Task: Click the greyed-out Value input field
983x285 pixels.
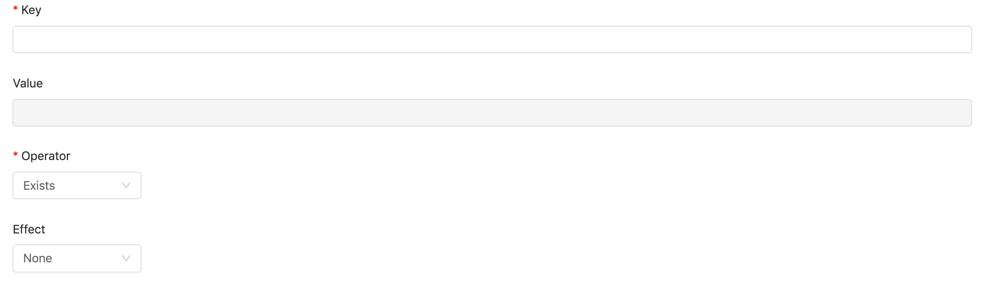Action: pyautogui.click(x=492, y=113)
